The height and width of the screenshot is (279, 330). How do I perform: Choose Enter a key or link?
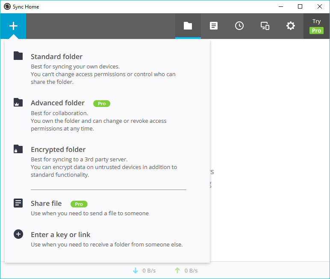point(60,235)
